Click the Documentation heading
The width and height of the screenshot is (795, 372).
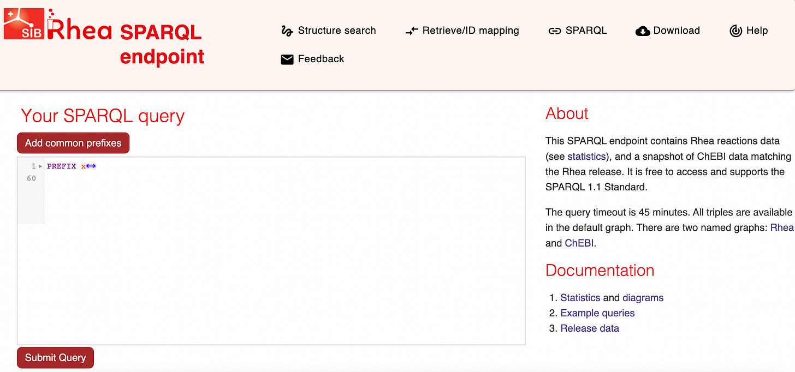pos(600,271)
